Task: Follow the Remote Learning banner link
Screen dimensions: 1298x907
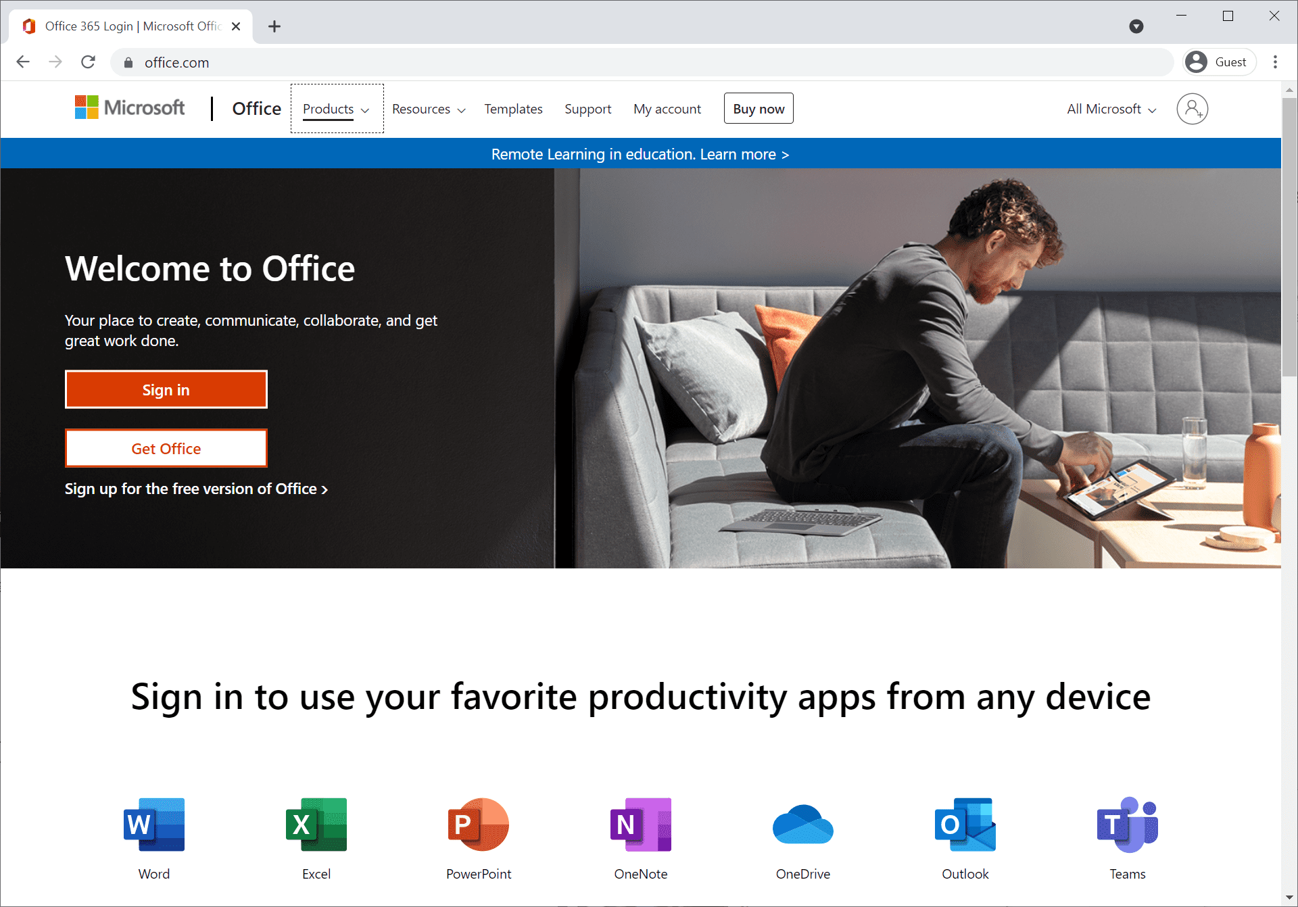Action: point(640,154)
